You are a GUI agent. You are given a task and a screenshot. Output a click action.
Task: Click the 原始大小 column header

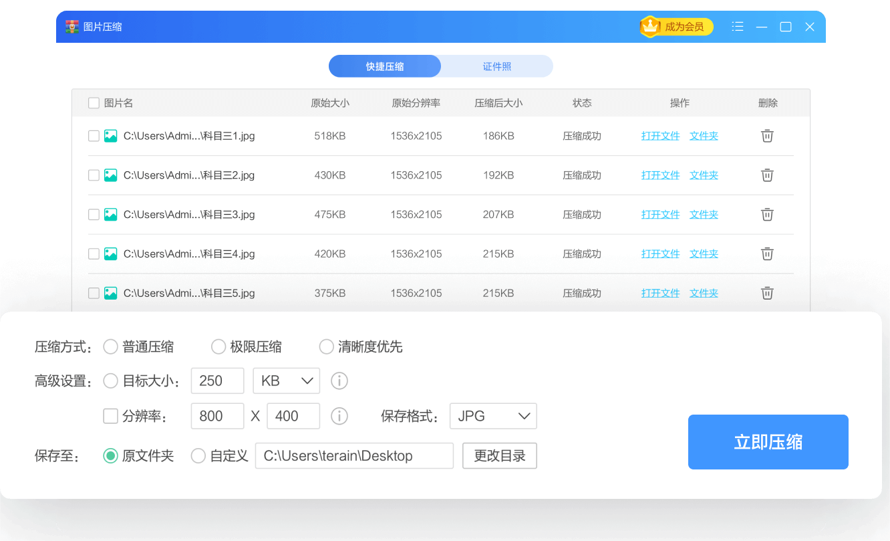click(330, 103)
